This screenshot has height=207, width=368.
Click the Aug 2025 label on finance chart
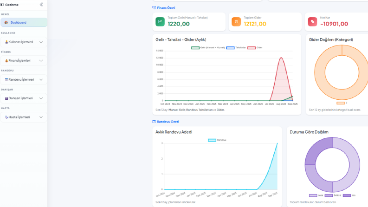(281, 104)
